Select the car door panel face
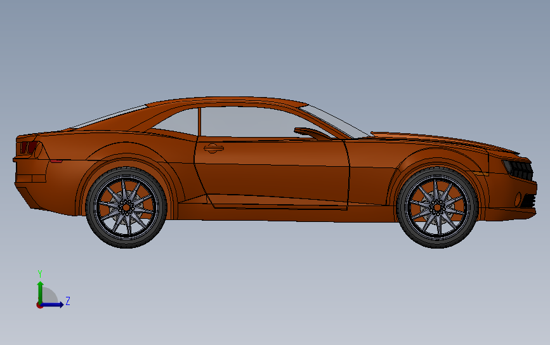Viewport: 550px width, 345px height. [272, 172]
